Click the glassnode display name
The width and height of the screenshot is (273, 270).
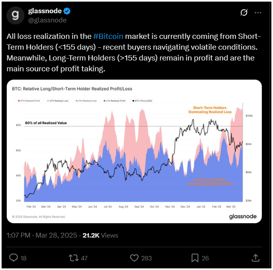pyautogui.click(x=45, y=11)
